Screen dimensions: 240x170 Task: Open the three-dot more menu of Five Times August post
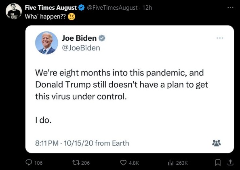(230, 7)
